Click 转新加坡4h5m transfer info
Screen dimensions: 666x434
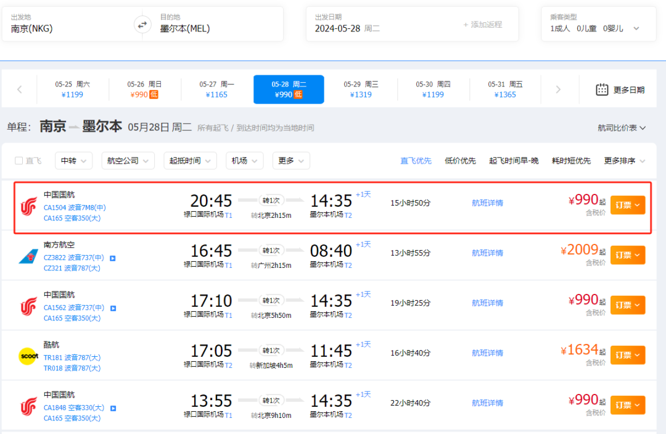[271, 365]
